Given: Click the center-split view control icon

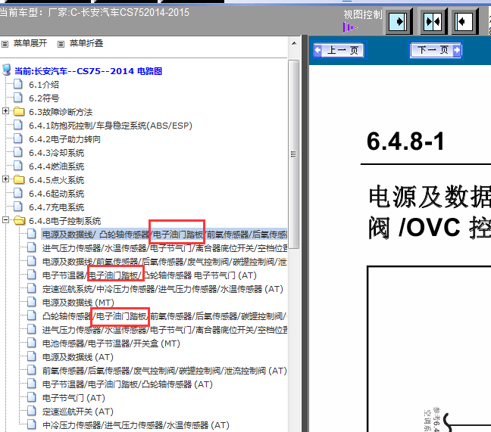Looking at the screenshot, I should coord(433,22).
